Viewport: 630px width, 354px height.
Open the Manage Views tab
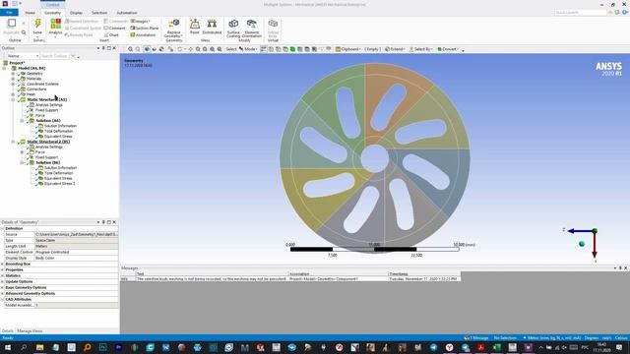click(30, 331)
